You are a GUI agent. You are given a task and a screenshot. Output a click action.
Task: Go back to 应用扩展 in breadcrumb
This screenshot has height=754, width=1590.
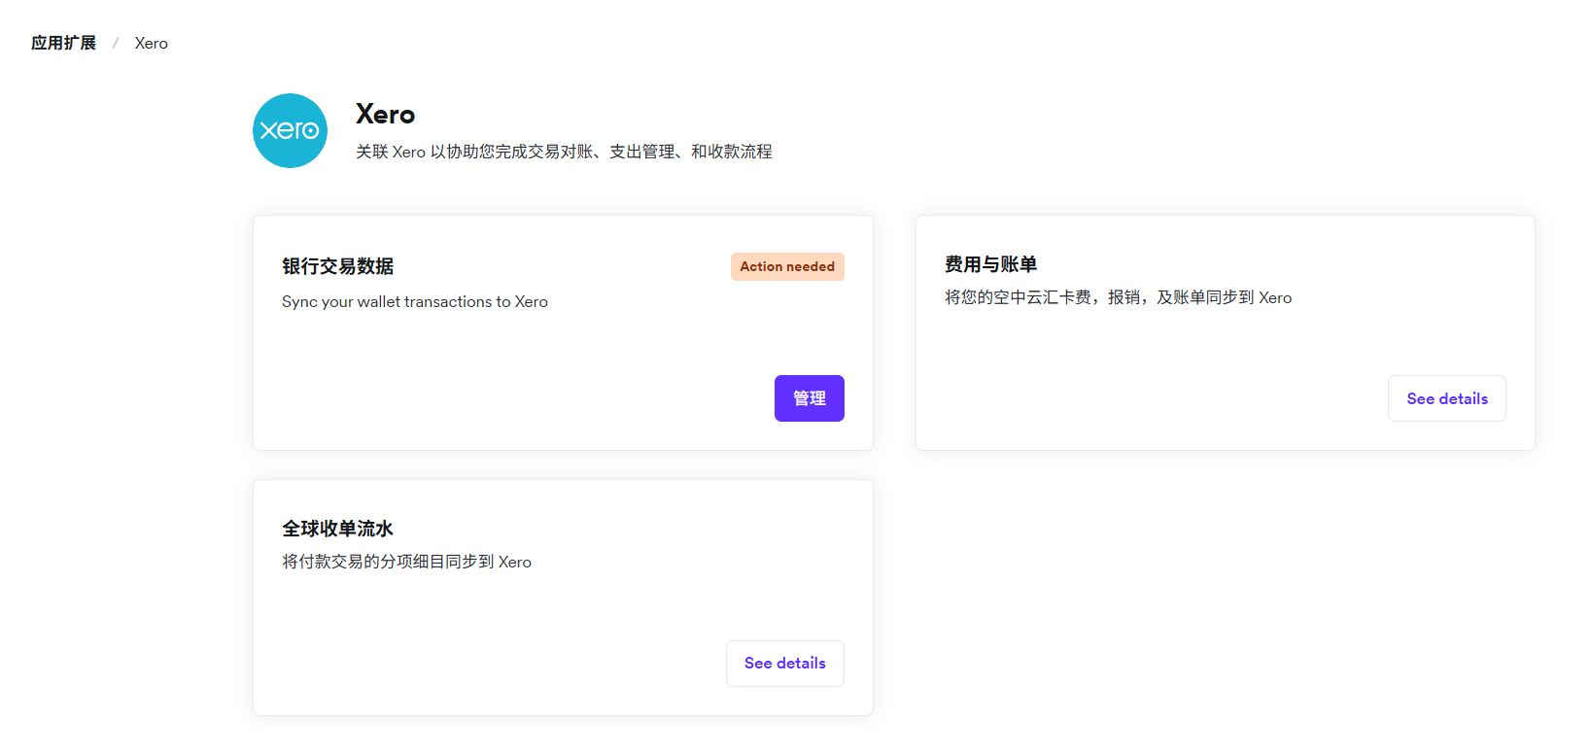(x=63, y=43)
